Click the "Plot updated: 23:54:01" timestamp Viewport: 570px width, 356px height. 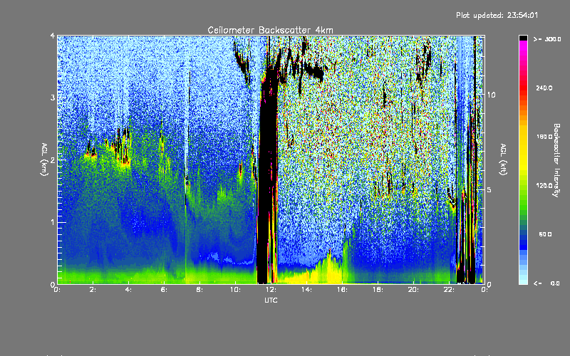coord(497,15)
